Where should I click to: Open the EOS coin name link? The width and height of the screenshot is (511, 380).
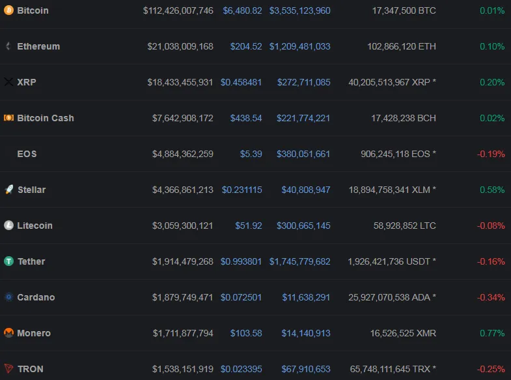(x=27, y=154)
